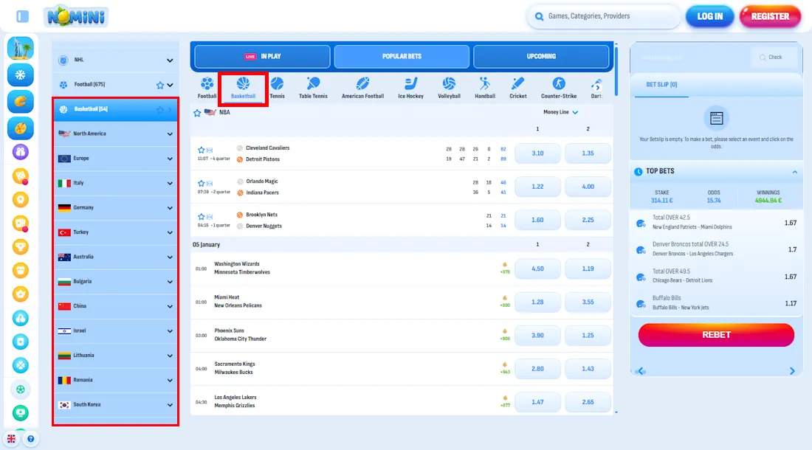Click the REGISTER button
The height and width of the screenshot is (450, 812).
tap(770, 15)
